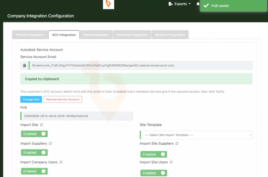Open Select Site Import Template dropdown
The image size is (268, 177).
196,135
